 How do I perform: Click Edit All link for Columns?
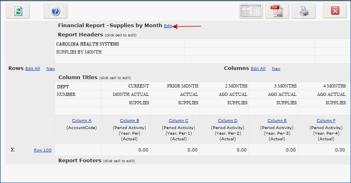tap(258, 69)
